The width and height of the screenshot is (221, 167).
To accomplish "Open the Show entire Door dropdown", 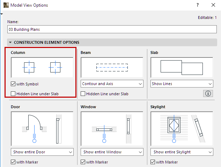I will 42,152.
